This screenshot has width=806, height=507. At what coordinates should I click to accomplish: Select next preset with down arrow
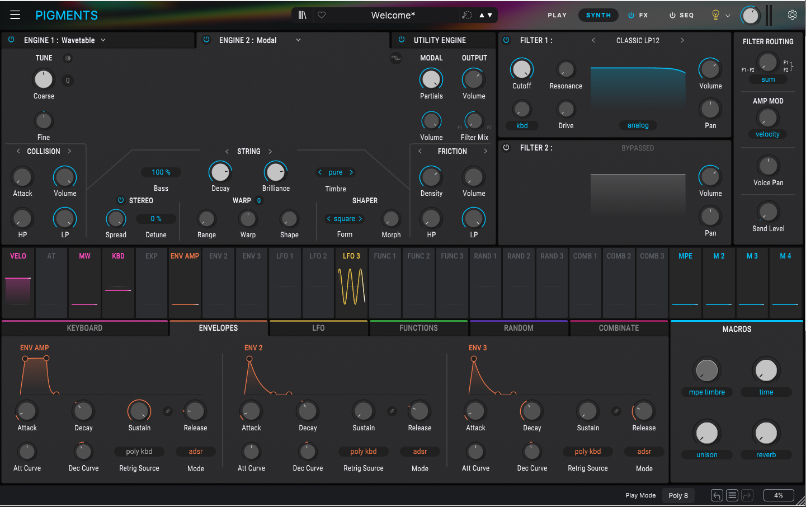click(490, 15)
